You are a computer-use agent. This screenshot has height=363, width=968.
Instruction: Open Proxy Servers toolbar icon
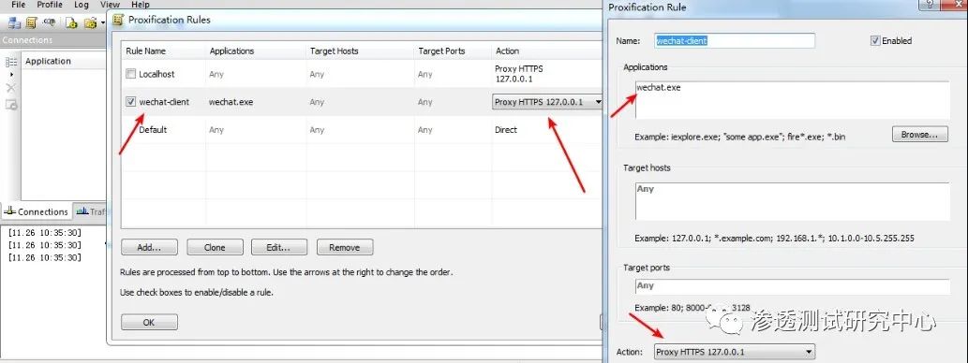point(13,22)
